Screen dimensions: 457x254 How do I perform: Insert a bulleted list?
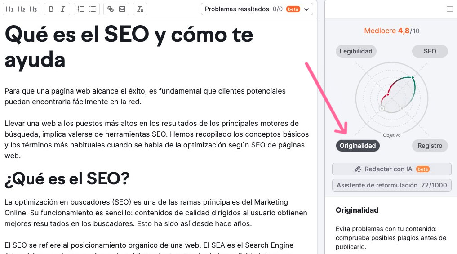coord(93,9)
